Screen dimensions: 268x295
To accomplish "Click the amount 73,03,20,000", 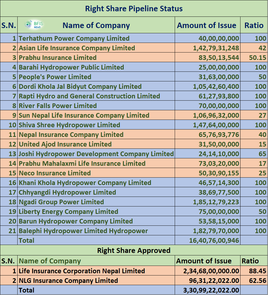I will point(219,163).
